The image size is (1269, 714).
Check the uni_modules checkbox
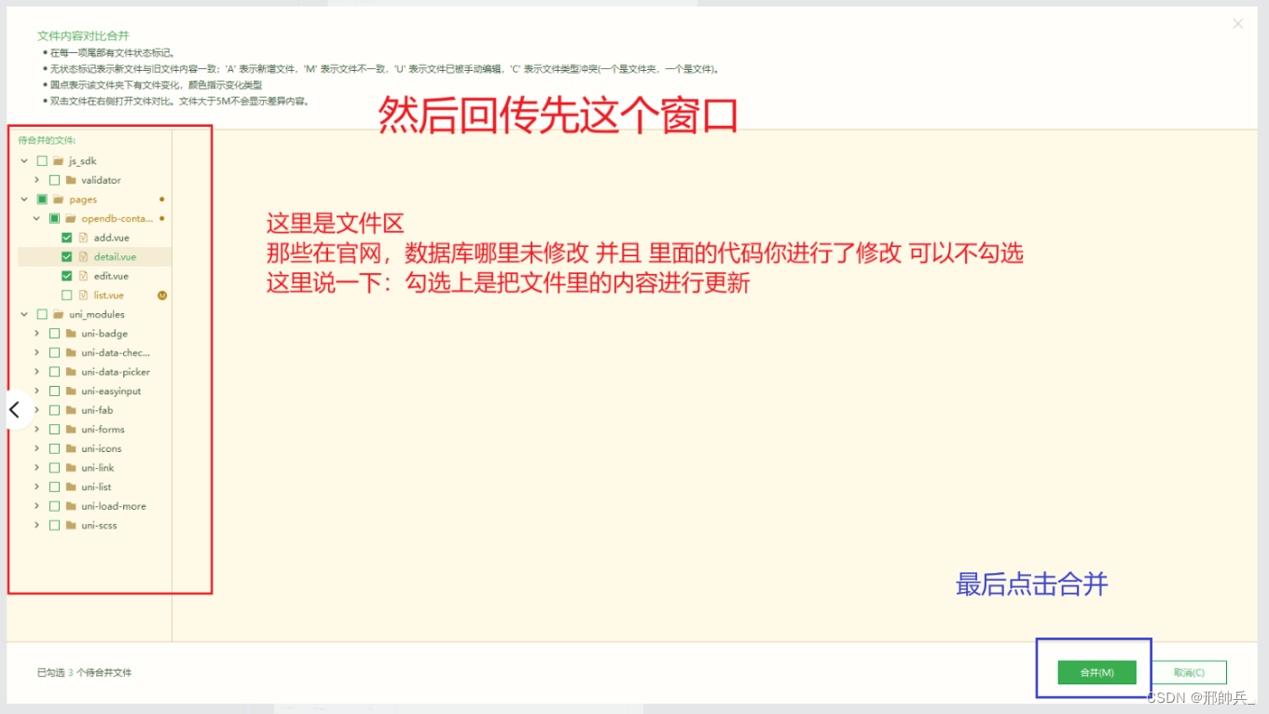pyautogui.click(x=41, y=314)
